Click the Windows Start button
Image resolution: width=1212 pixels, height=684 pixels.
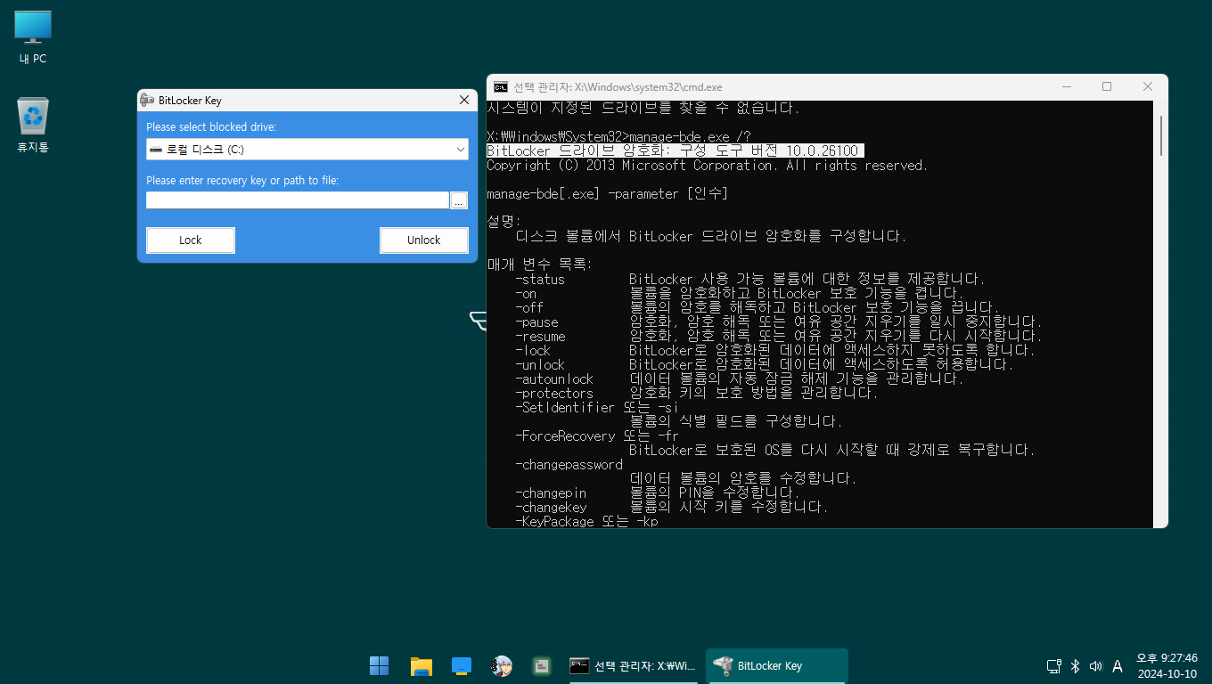point(379,665)
